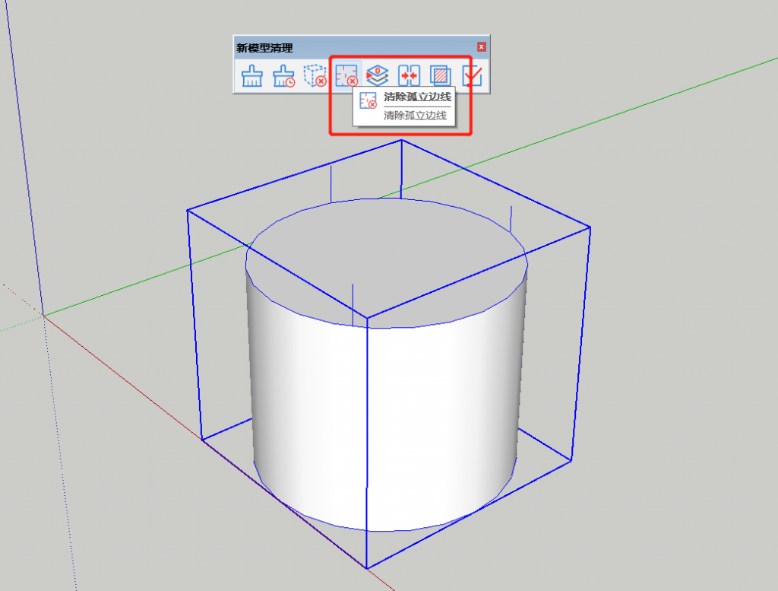Click the red branch line icon
The image size is (778, 591).
click(472, 75)
